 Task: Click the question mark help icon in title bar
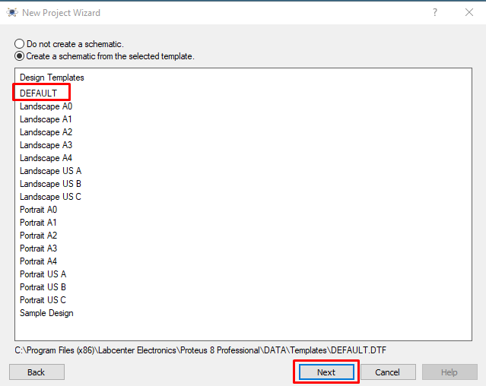coord(435,12)
